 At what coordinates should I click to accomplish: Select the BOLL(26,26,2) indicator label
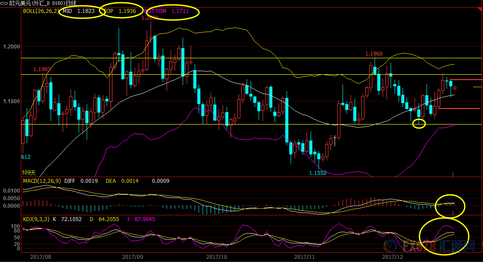pyautogui.click(x=40, y=11)
